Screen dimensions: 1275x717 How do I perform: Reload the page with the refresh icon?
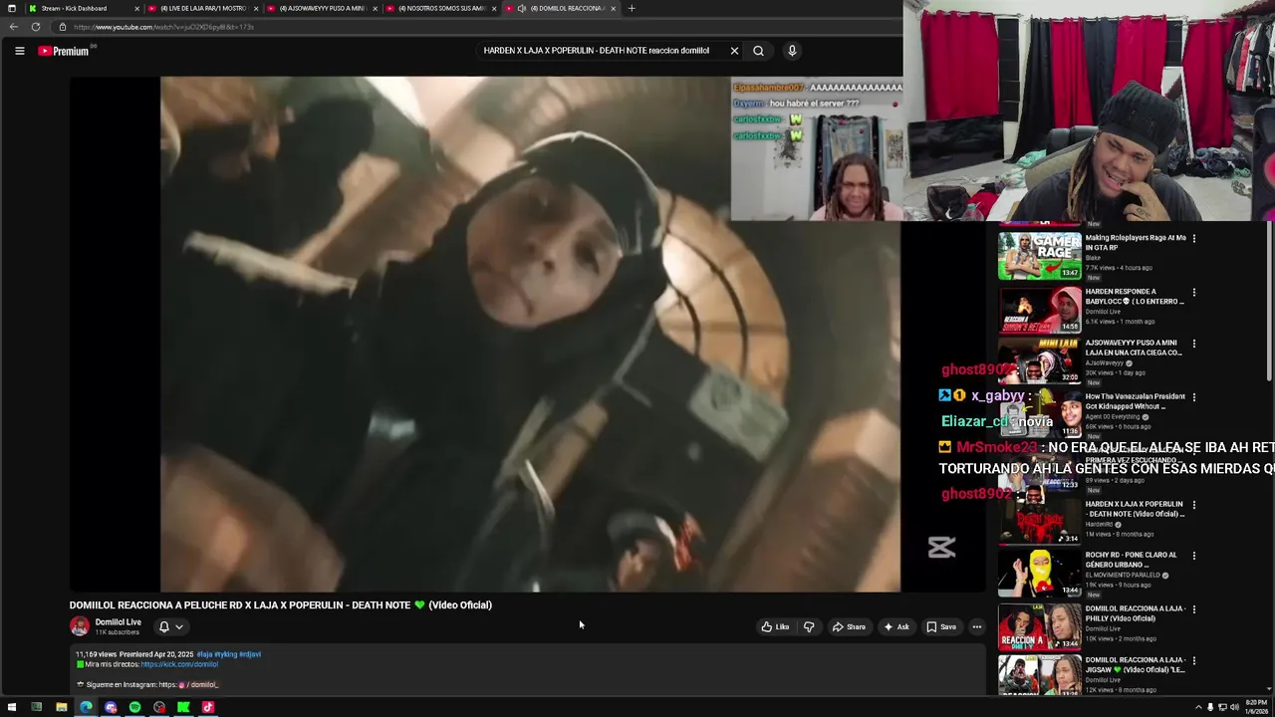click(36, 27)
